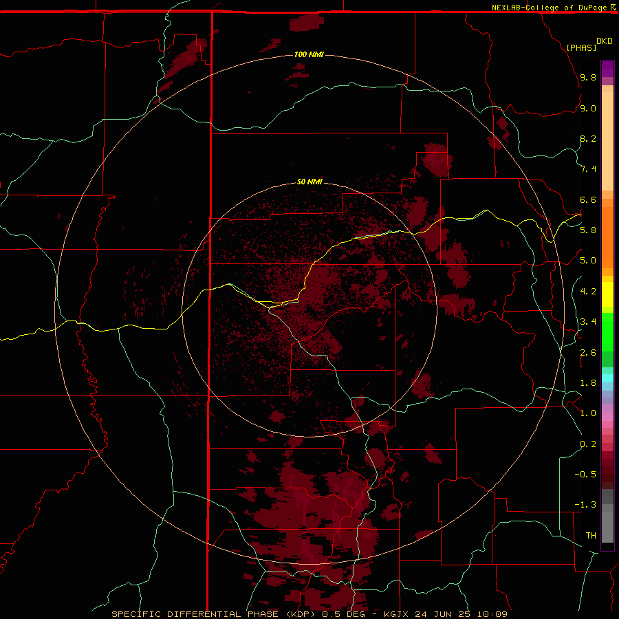Click the 0.2 scale value
Viewport: 619px width, 619px height.
(588, 444)
